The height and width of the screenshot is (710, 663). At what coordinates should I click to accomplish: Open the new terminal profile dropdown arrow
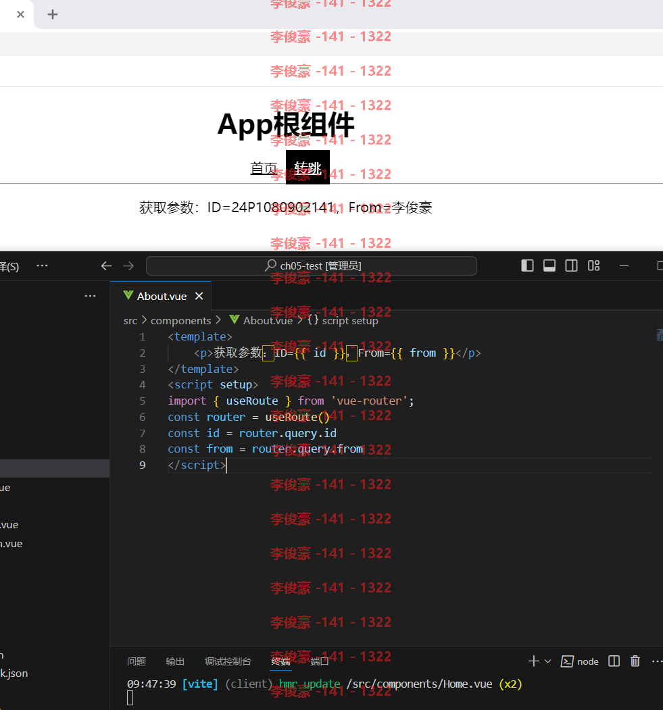[x=548, y=661]
